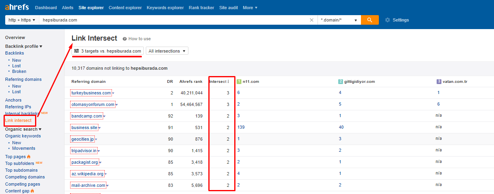Open Rank tracker

pos(201,8)
